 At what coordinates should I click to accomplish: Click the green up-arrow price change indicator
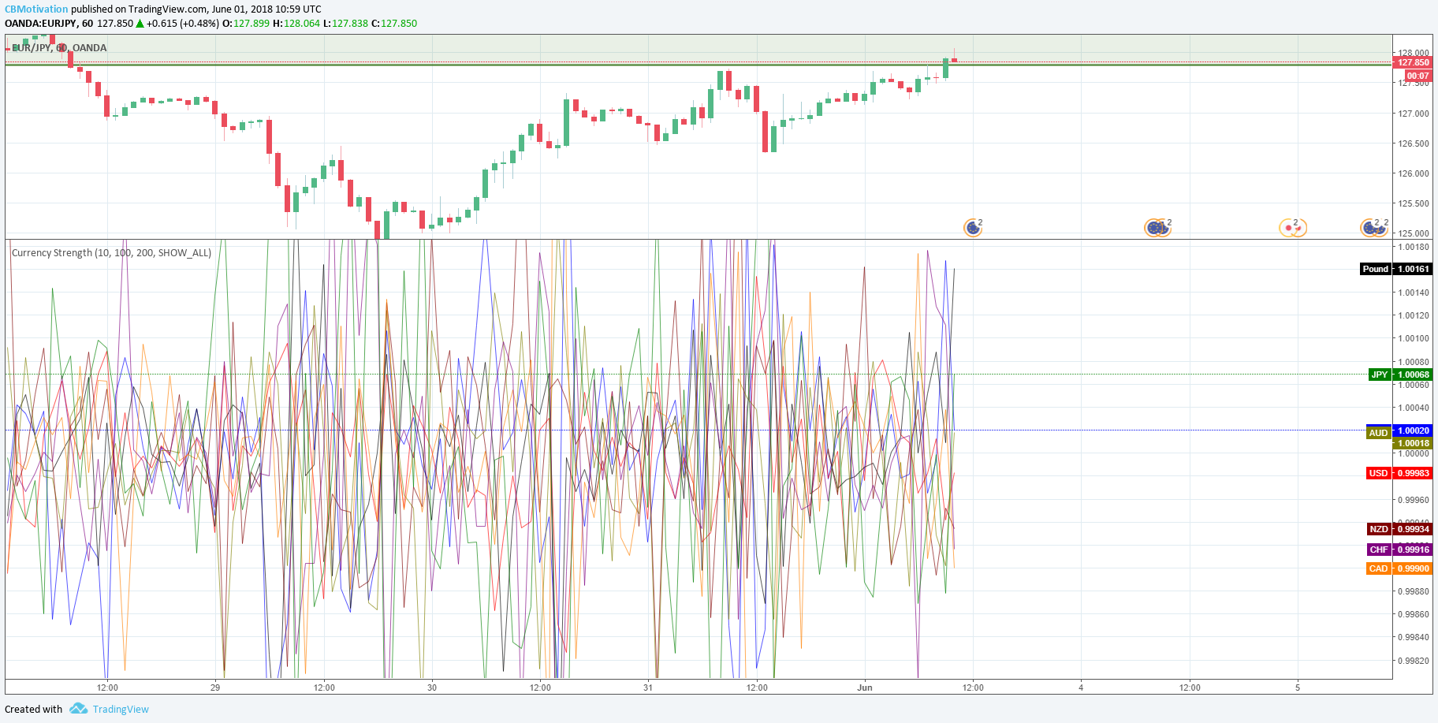140,24
